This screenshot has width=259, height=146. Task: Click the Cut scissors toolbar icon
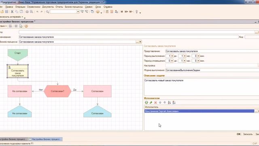pos(12,12)
